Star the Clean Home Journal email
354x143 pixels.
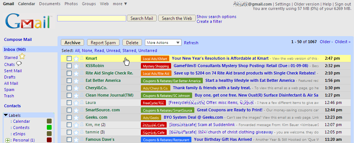point(76,95)
